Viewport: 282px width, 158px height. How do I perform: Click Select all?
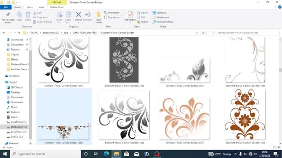pos(160,13)
